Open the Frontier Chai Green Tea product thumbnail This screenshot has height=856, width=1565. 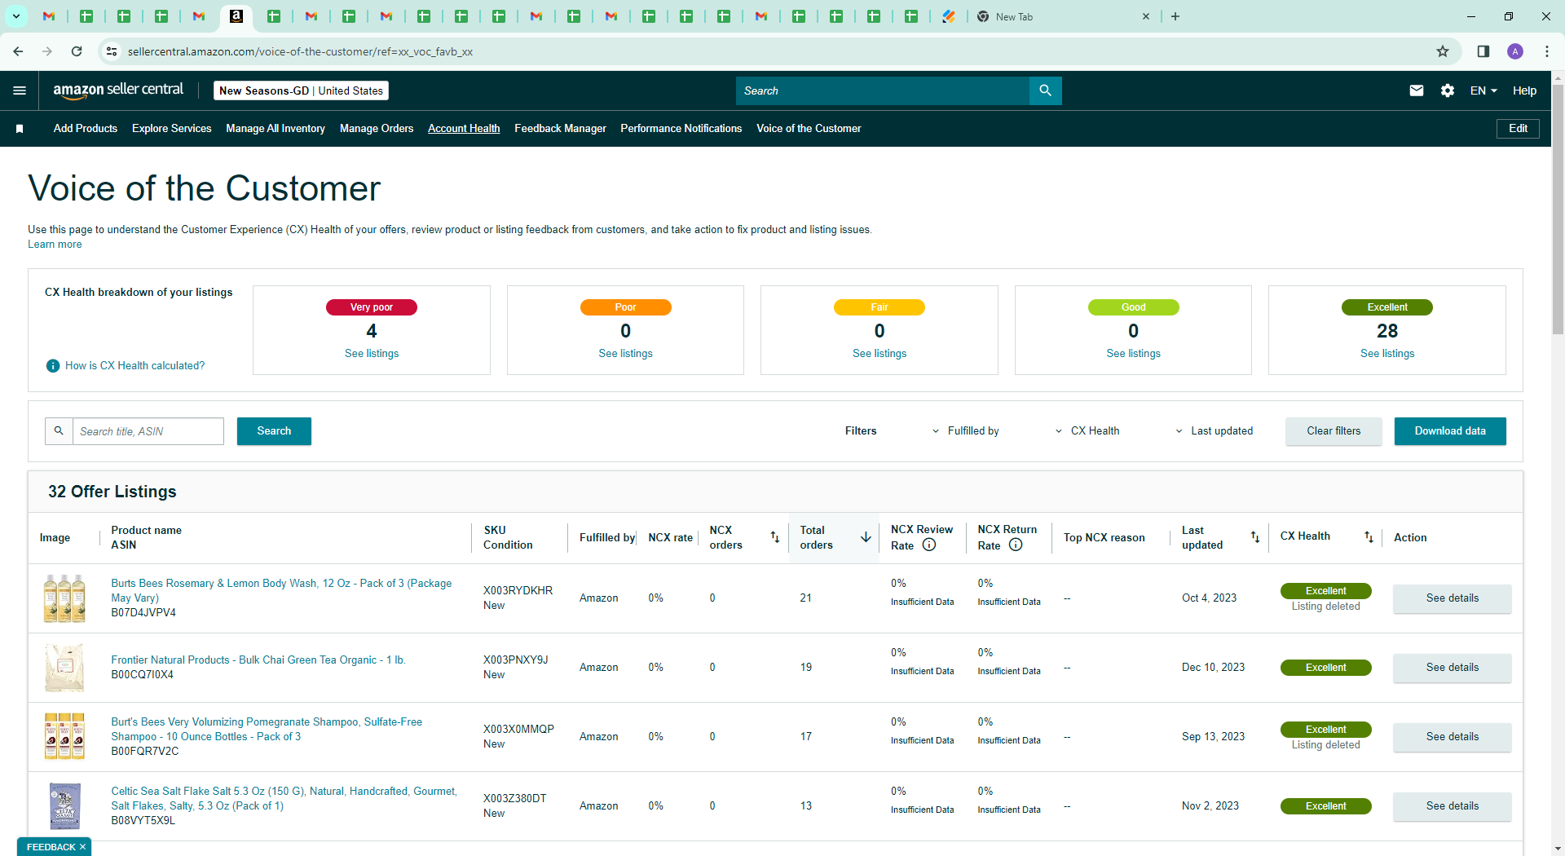point(64,668)
